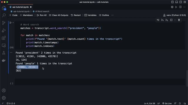188x105 pixels.
Task: Click Go Live in status bar
Action: [x=167, y=103]
